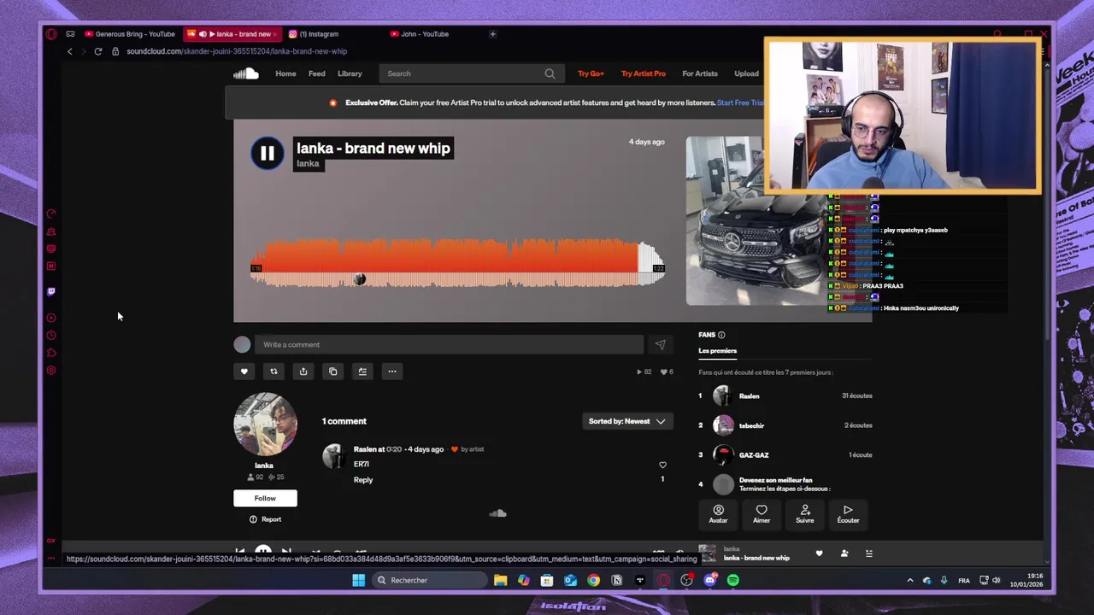The height and width of the screenshot is (615, 1094).
Task: Open For Artists page
Action: pyautogui.click(x=700, y=73)
